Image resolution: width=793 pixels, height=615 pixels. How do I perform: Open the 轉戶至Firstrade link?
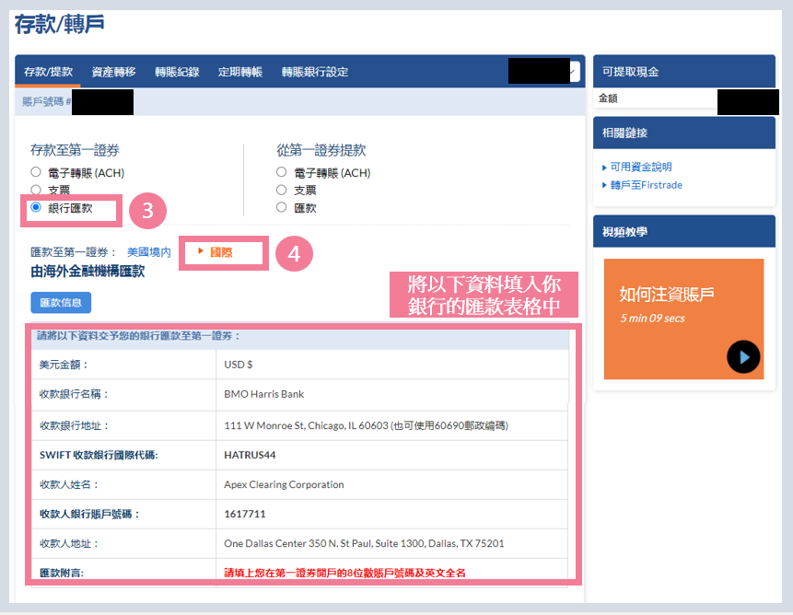[646, 185]
